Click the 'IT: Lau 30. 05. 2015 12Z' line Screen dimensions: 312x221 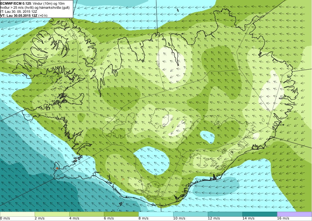(x=19, y=12)
